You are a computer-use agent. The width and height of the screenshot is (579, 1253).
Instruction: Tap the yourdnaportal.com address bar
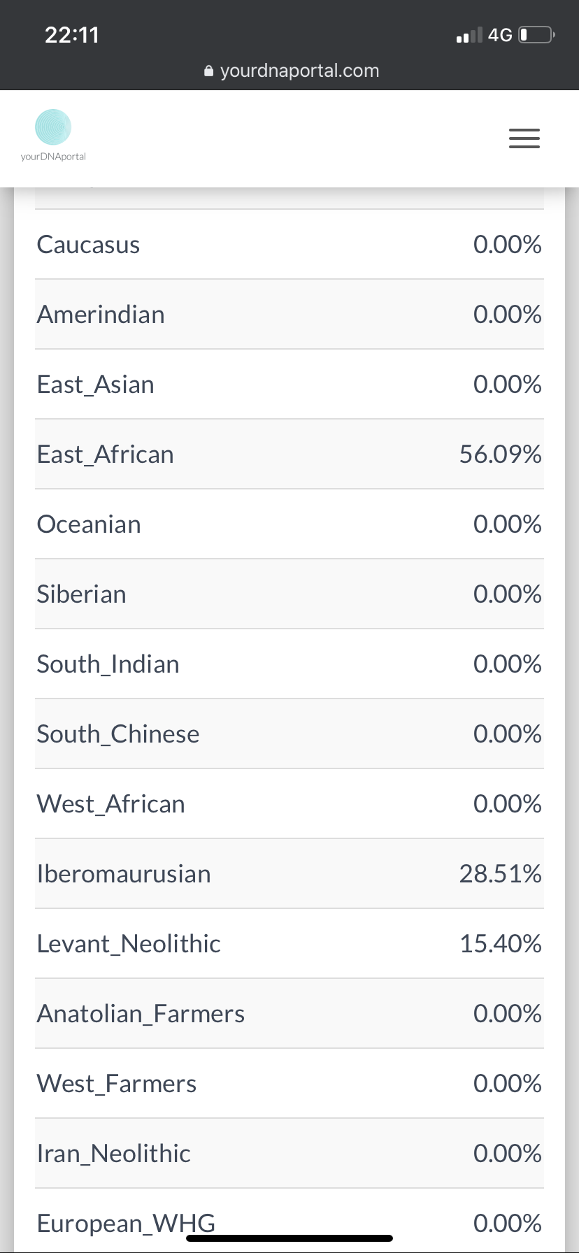pos(291,71)
